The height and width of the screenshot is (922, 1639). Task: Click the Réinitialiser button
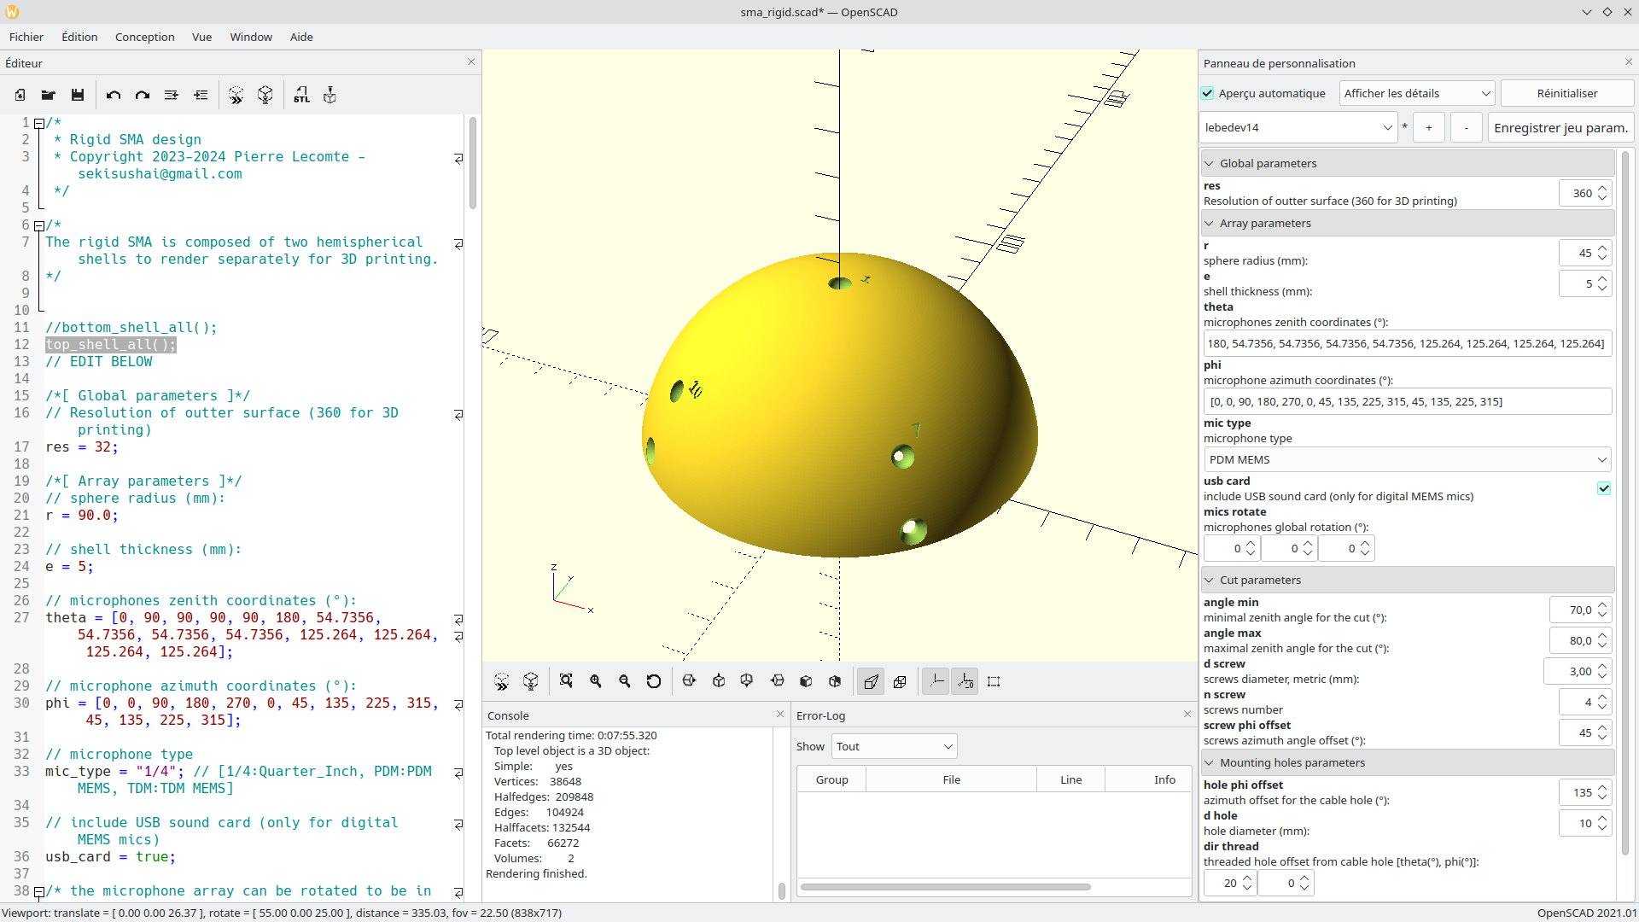(x=1564, y=92)
